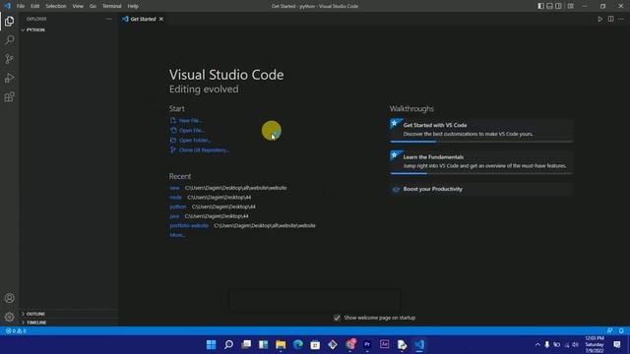Open the volume tray icon
Image resolution: width=630 pixels, height=354 pixels.
575,345
